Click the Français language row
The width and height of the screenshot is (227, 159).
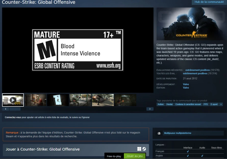pyautogui.click(x=190, y=151)
